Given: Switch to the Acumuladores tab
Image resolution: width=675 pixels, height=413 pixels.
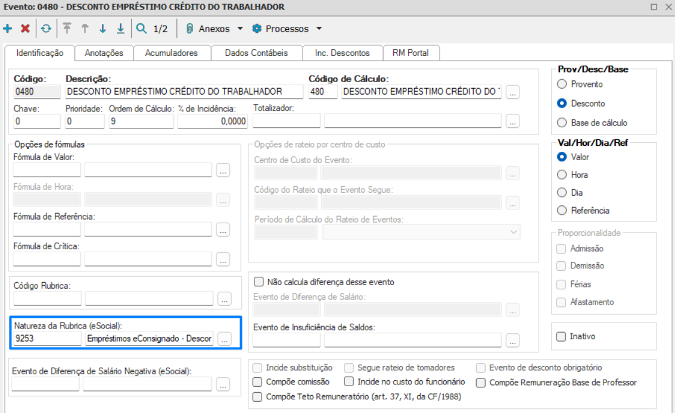Looking at the screenshot, I should [172, 53].
